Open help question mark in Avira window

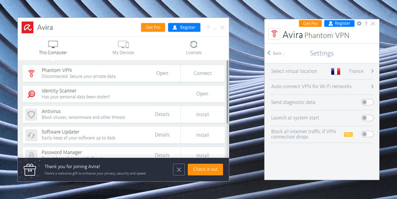[x=208, y=28]
